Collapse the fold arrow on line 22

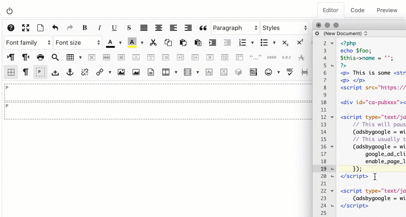point(332,191)
